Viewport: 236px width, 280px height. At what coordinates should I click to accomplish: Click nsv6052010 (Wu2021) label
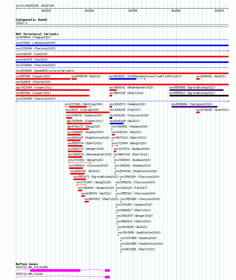(127, 132)
